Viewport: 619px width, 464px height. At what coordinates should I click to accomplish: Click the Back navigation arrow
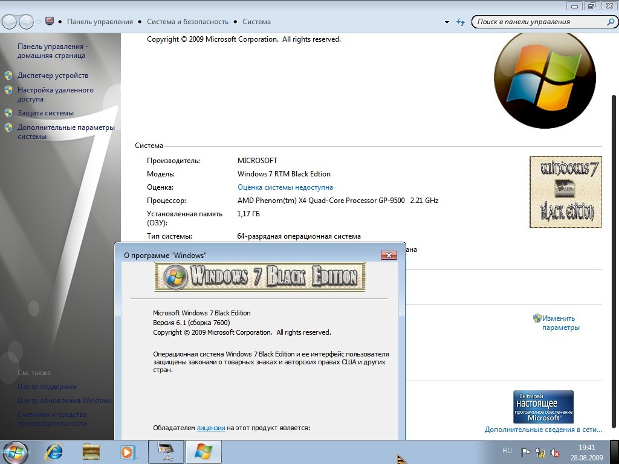[x=10, y=22]
